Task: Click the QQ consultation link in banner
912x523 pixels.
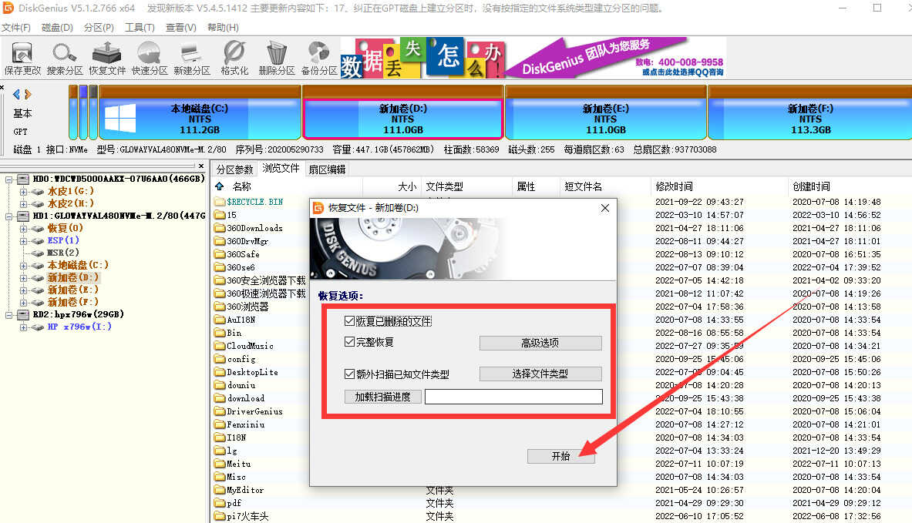Action: pos(683,72)
